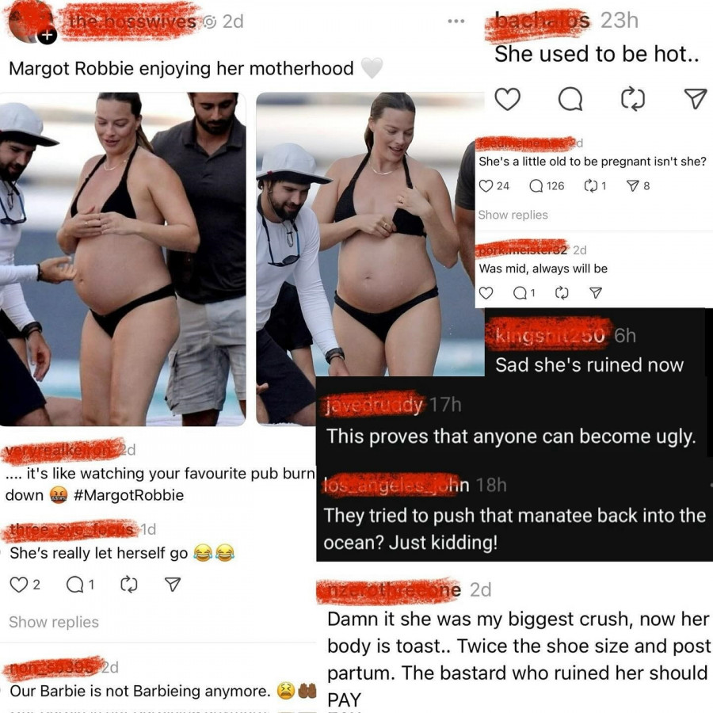Show replies under the pregnant comment
This screenshot has height=713, width=713.
[513, 215]
